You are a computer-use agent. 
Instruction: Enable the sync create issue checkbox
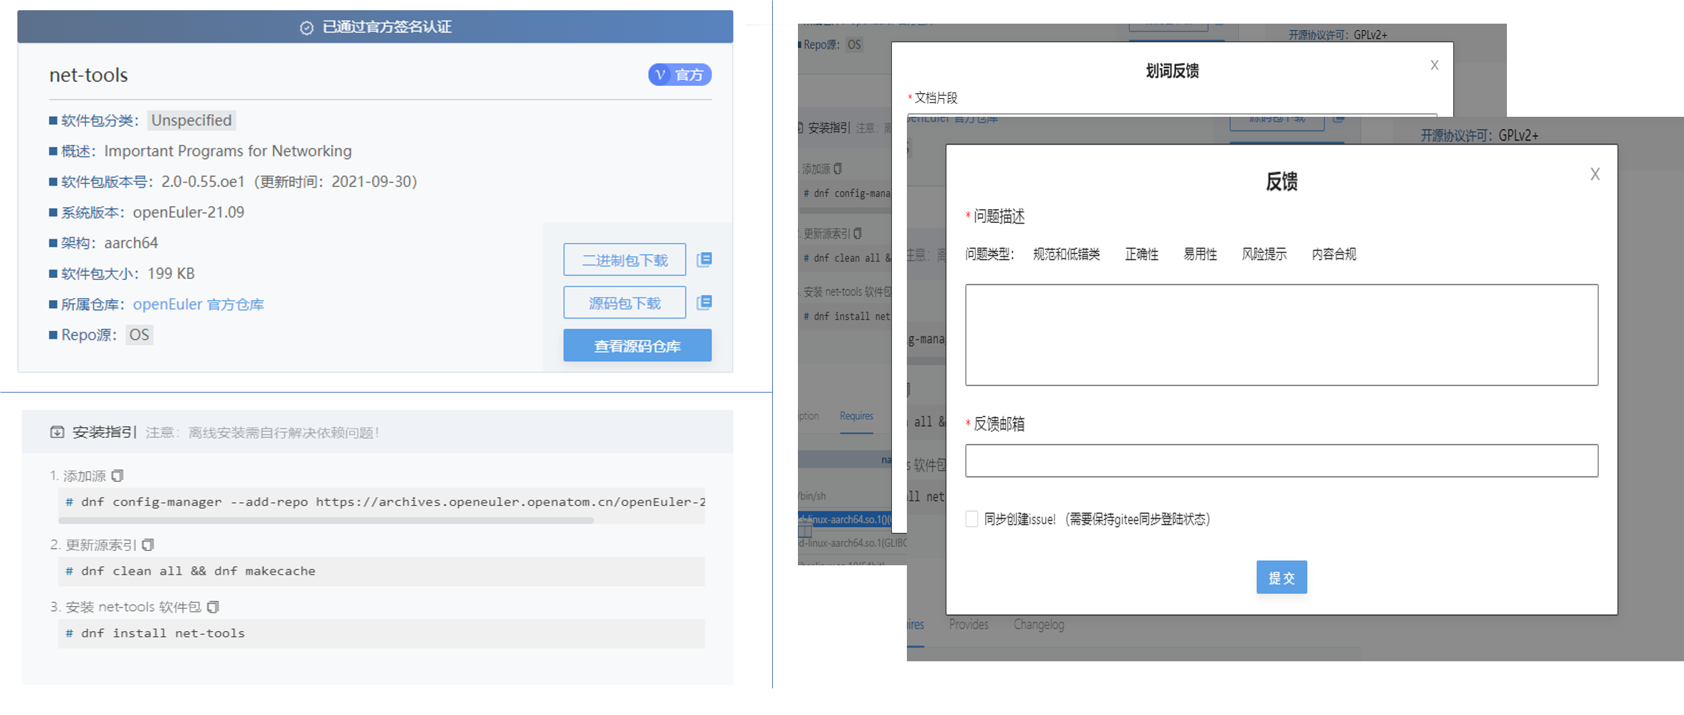click(971, 519)
